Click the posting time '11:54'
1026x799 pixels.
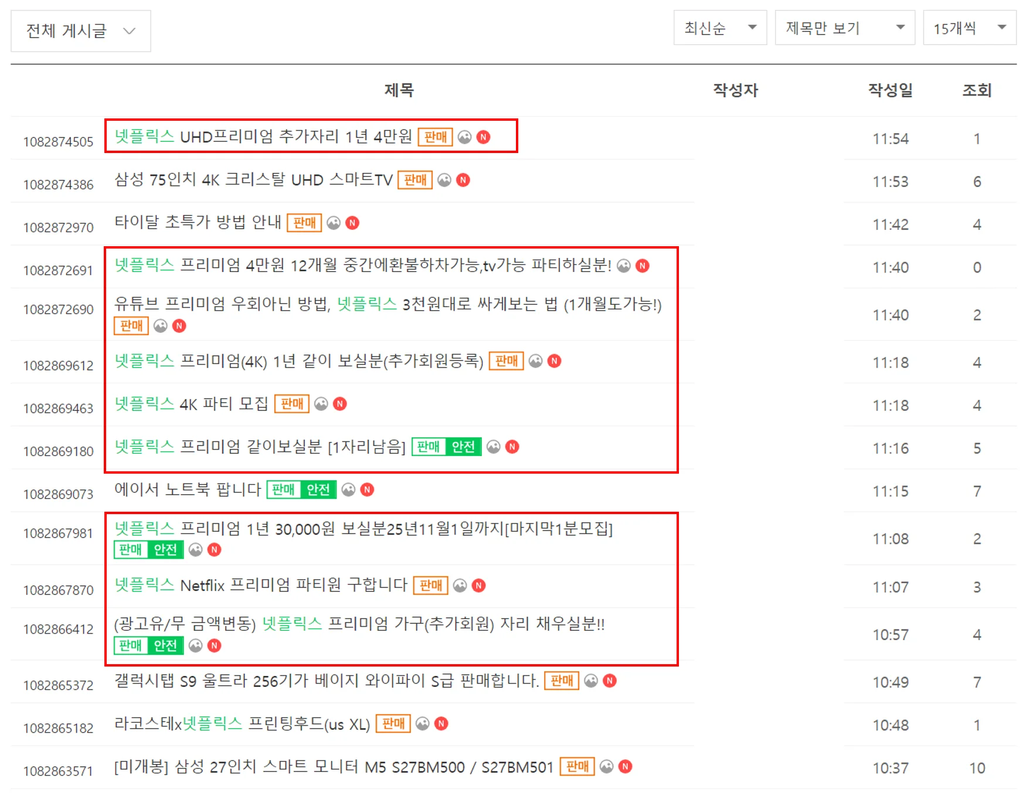891,139
